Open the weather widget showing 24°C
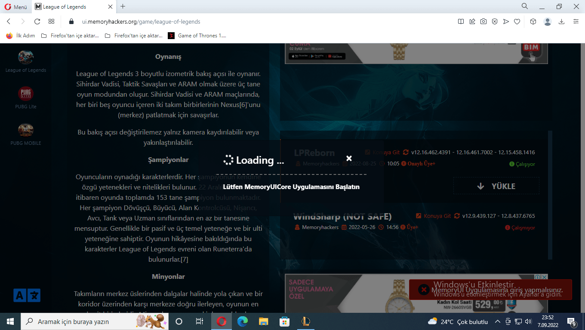 tap(458, 321)
